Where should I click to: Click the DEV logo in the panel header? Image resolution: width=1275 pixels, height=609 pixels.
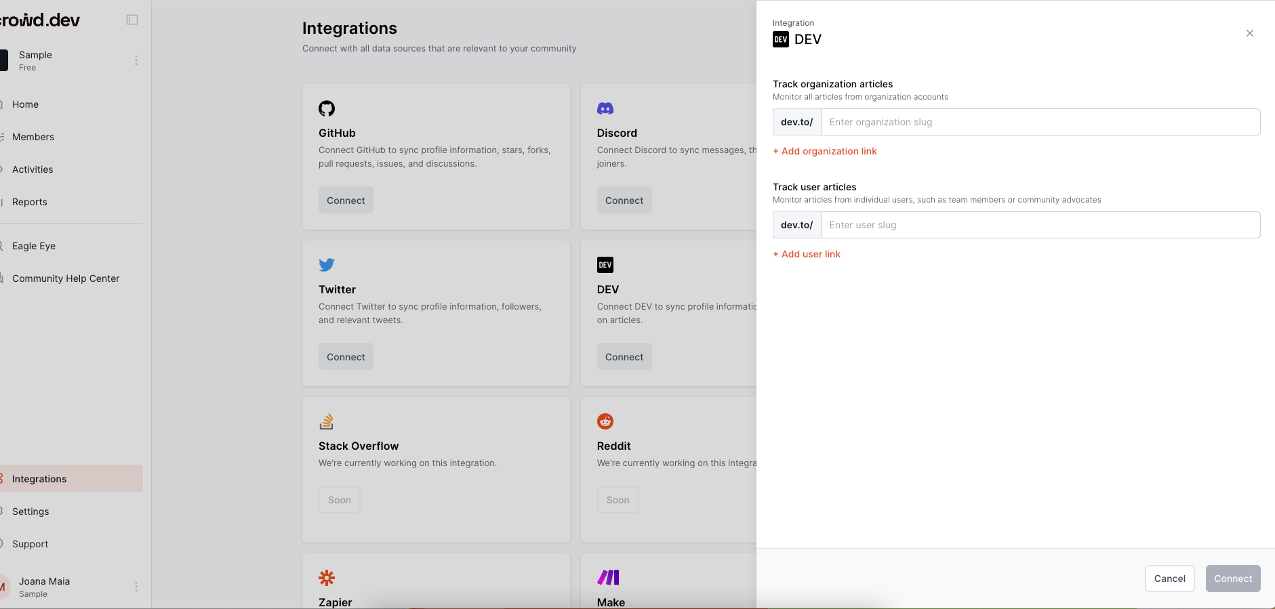[x=781, y=39]
